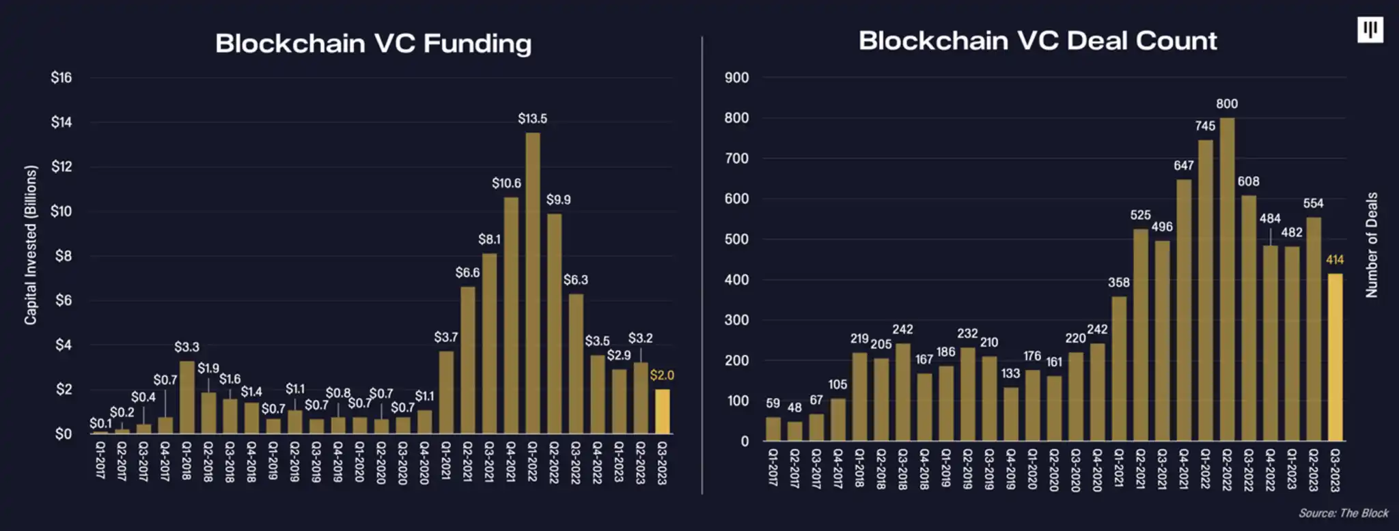Click the "Number of Deals" axis label

point(1371,245)
